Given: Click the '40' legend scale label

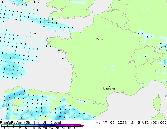Looking at the screenshot, I should point(69,128).
